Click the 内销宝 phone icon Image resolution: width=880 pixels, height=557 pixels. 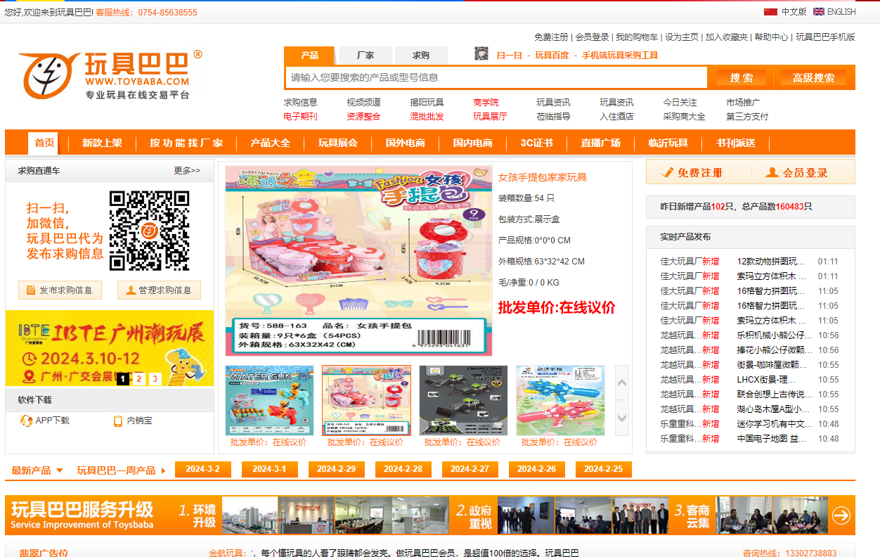point(118,421)
